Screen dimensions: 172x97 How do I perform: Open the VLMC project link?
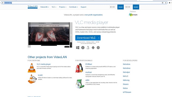tap(40, 75)
